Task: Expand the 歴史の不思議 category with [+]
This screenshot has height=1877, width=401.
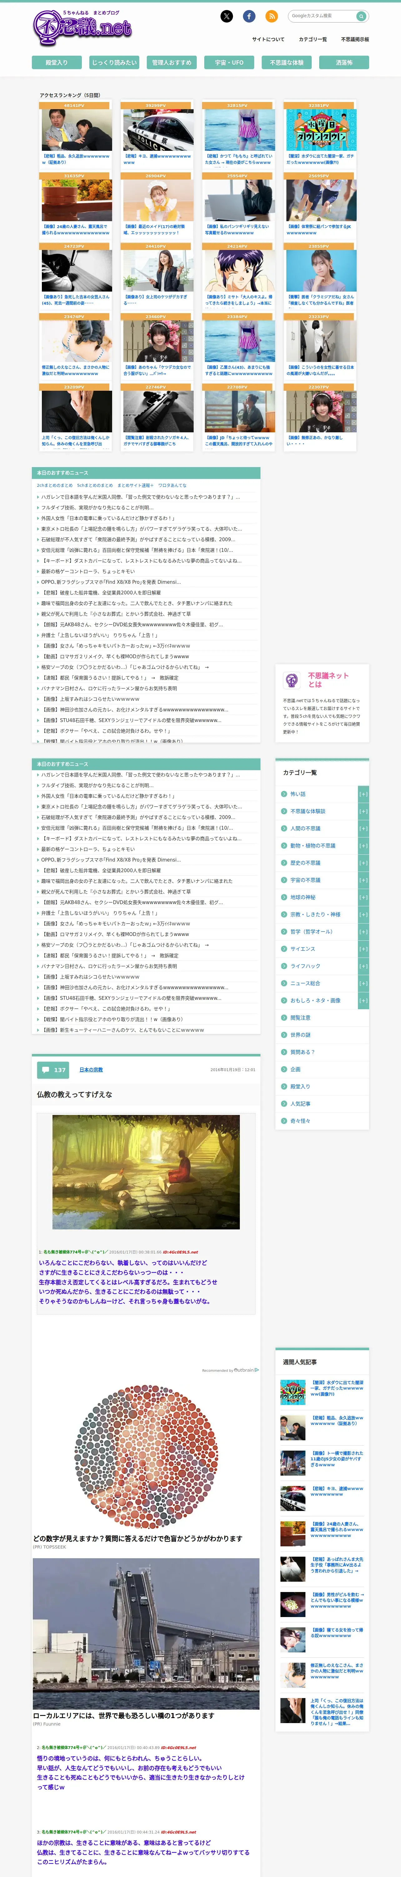Action: tap(363, 863)
